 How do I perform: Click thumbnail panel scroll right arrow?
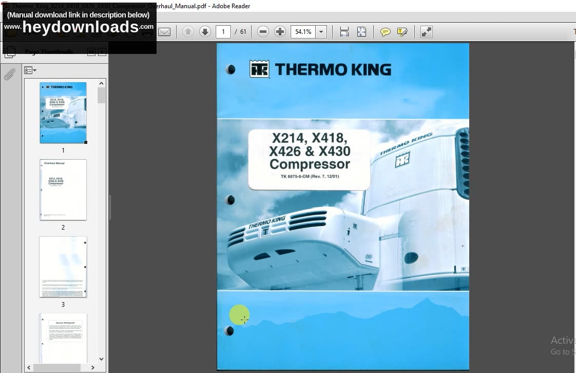[x=92, y=367]
